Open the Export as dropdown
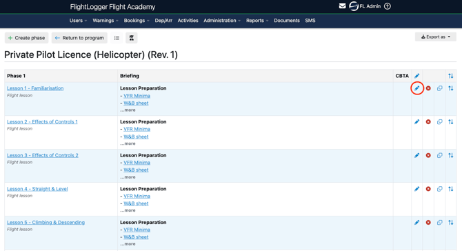 [436, 37]
